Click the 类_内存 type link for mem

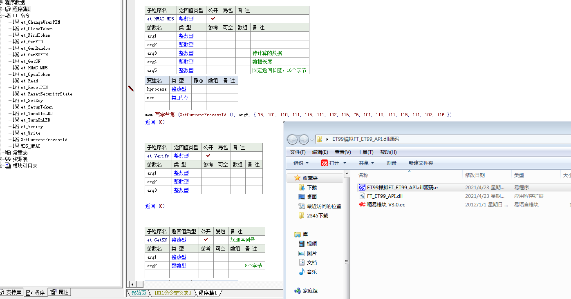pos(180,97)
